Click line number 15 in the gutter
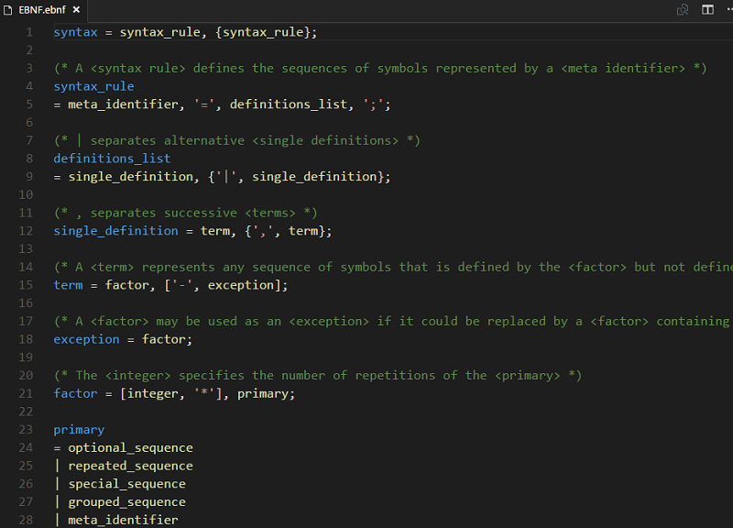Screen dimensions: 733x528 click(26, 285)
